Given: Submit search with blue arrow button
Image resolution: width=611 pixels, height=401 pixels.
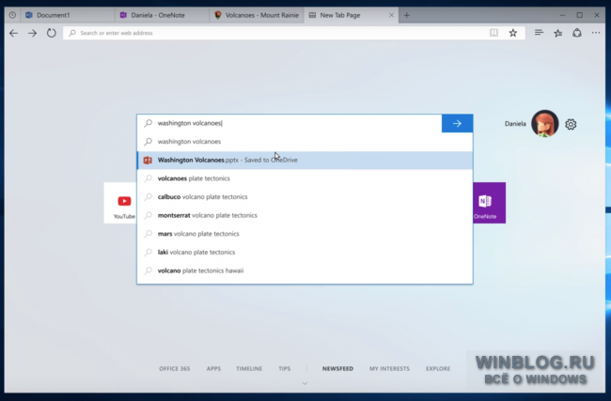Looking at the screenshot, I should pos(457,123).
